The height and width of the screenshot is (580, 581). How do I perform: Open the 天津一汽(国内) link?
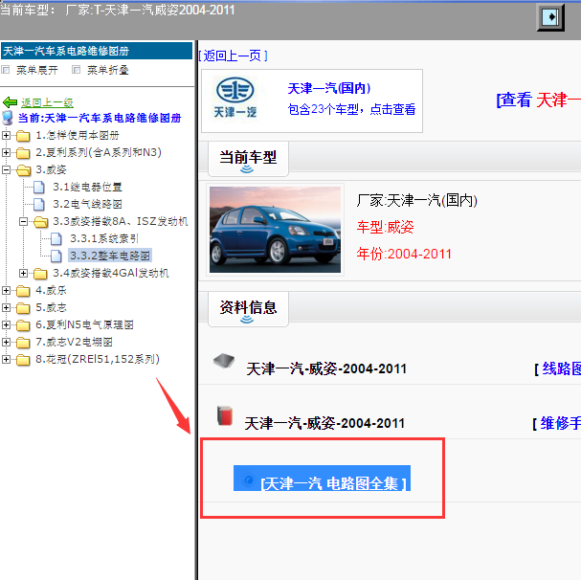328,88
